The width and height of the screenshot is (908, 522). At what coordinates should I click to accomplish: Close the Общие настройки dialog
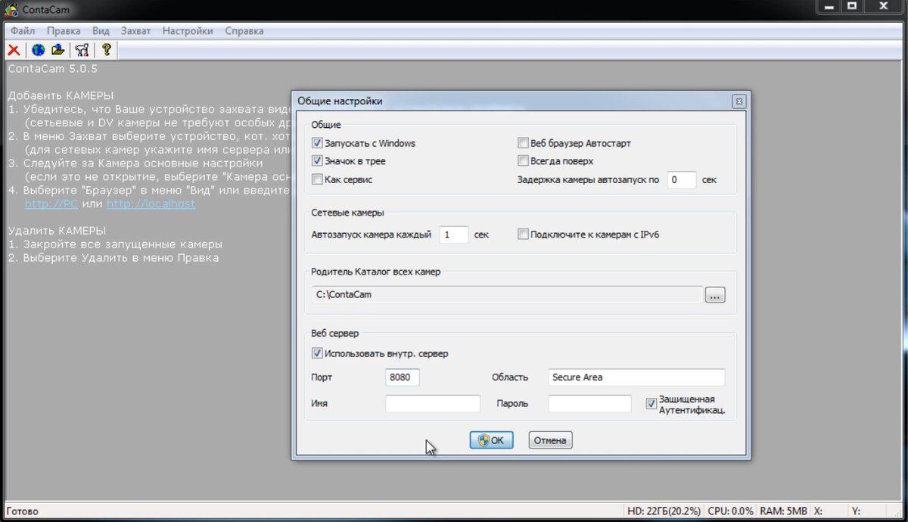739,101
